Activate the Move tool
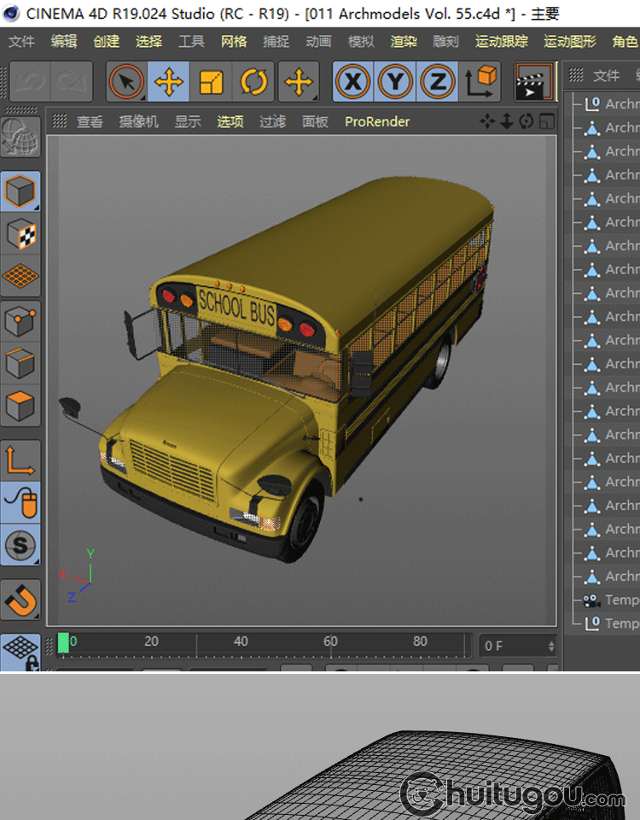This screenshot has height=820, width=640. click(x=169, y=82)
